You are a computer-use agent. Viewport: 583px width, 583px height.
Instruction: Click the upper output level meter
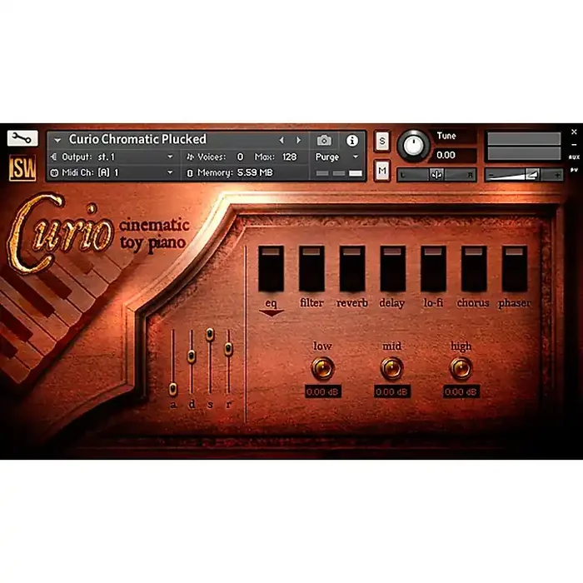524,139
